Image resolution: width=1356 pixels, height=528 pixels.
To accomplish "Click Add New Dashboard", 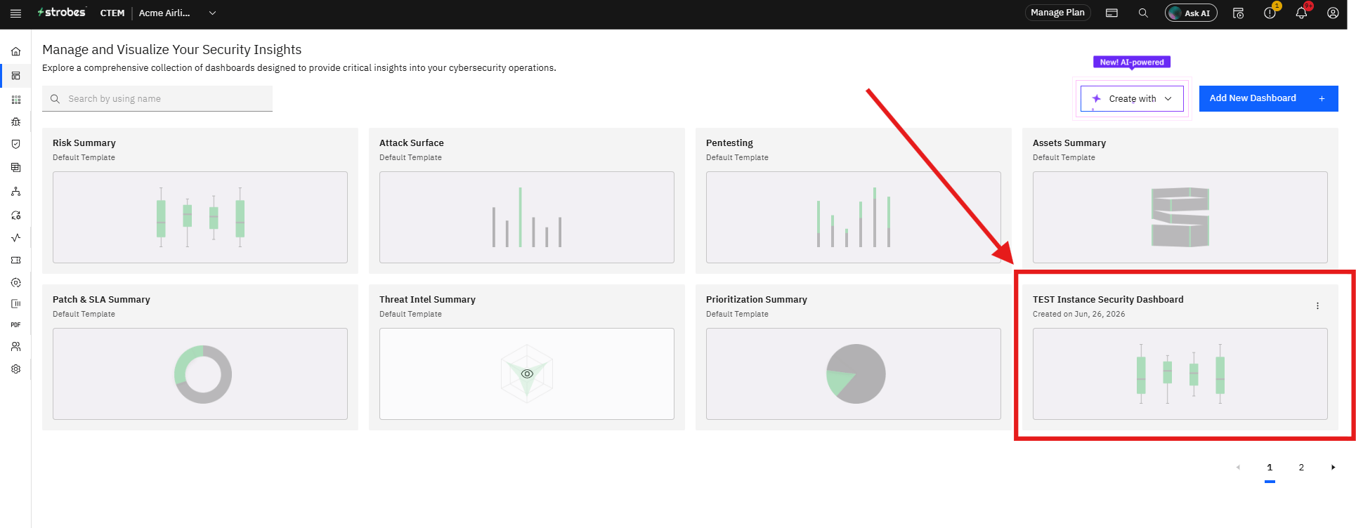I will (x=1268, y=99).
